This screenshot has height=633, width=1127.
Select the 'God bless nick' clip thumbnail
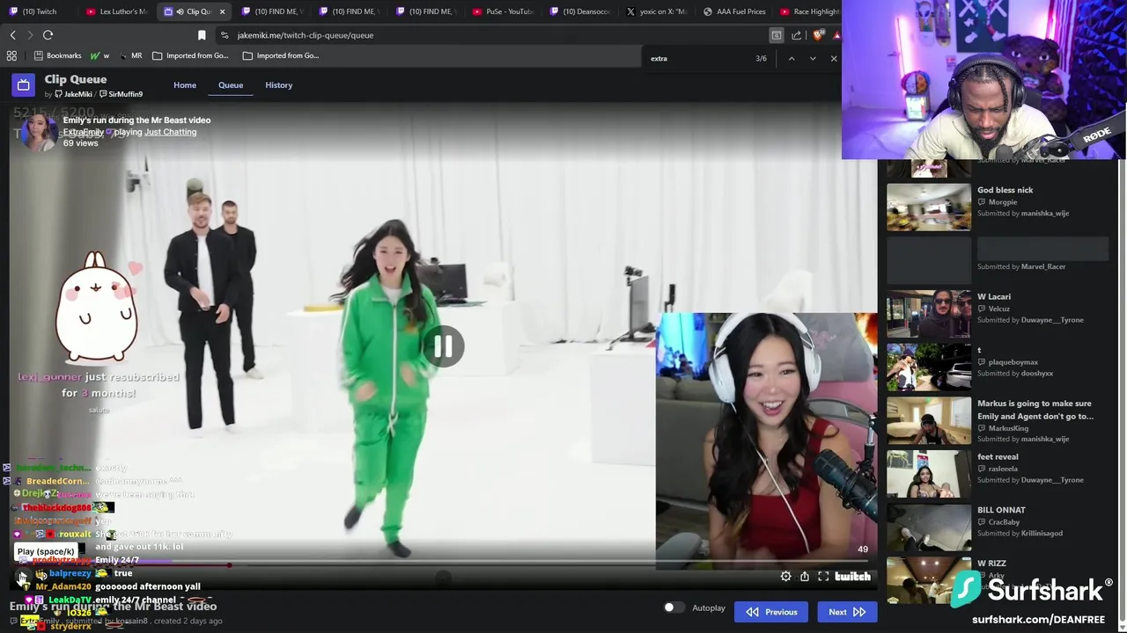tap(929, 207)
